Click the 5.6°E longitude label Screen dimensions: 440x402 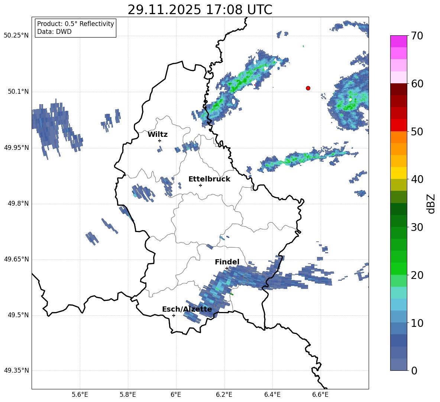pyautogui.click(x=80, y=395)
